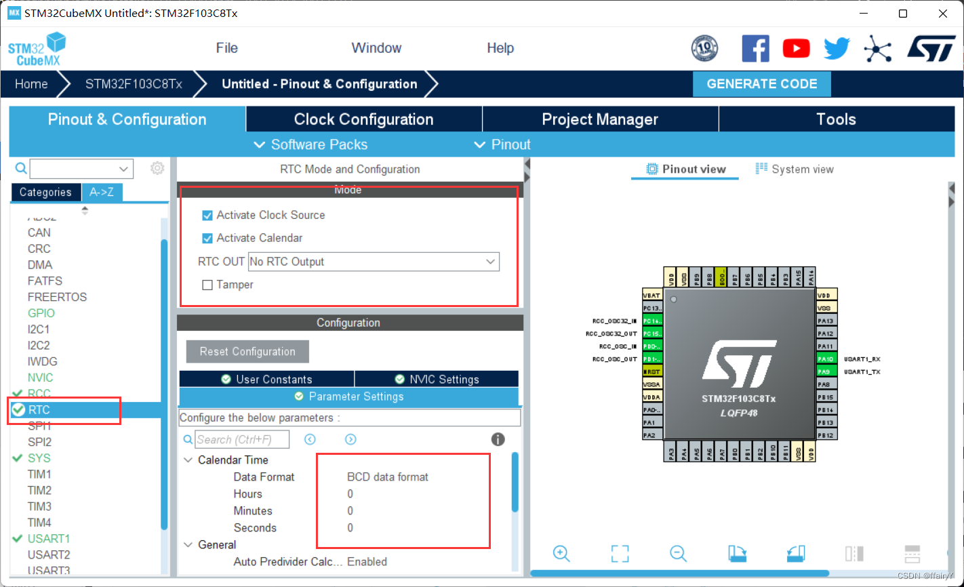The image size is (964, 587).
Task: Select TIM1 in the peripheral list
Action: 39,474
